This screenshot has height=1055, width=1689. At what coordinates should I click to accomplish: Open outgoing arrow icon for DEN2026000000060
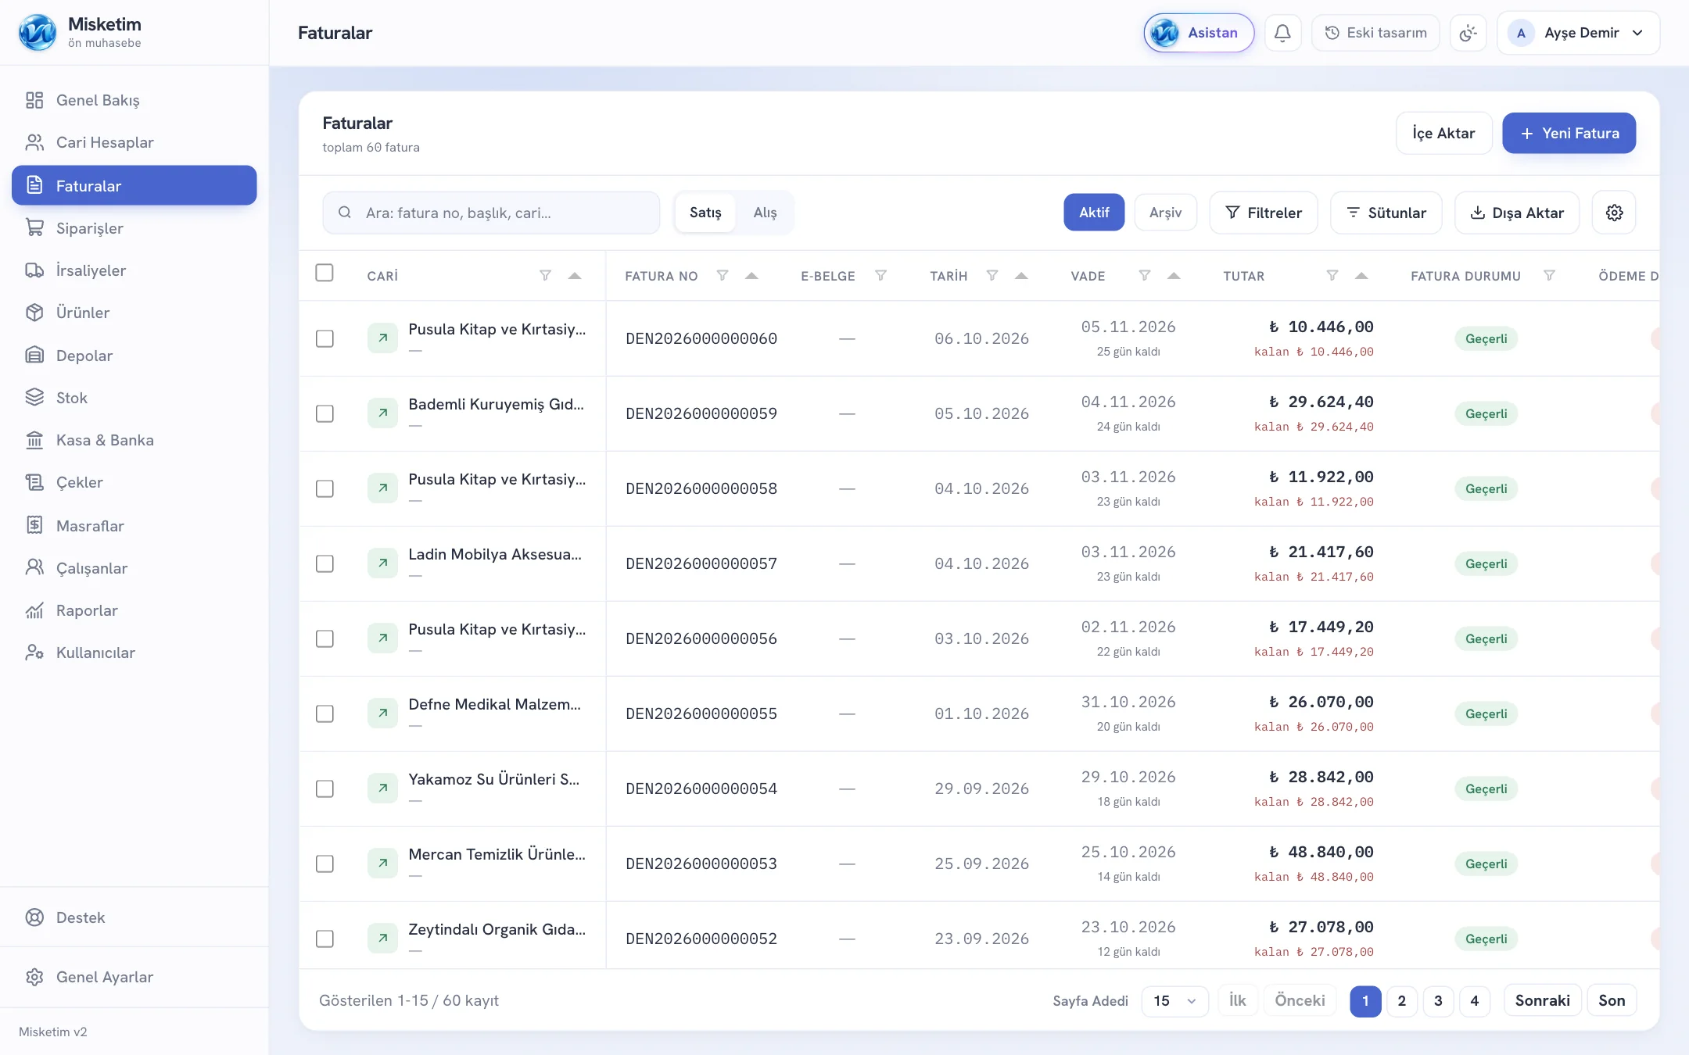(x=382, y=338)
